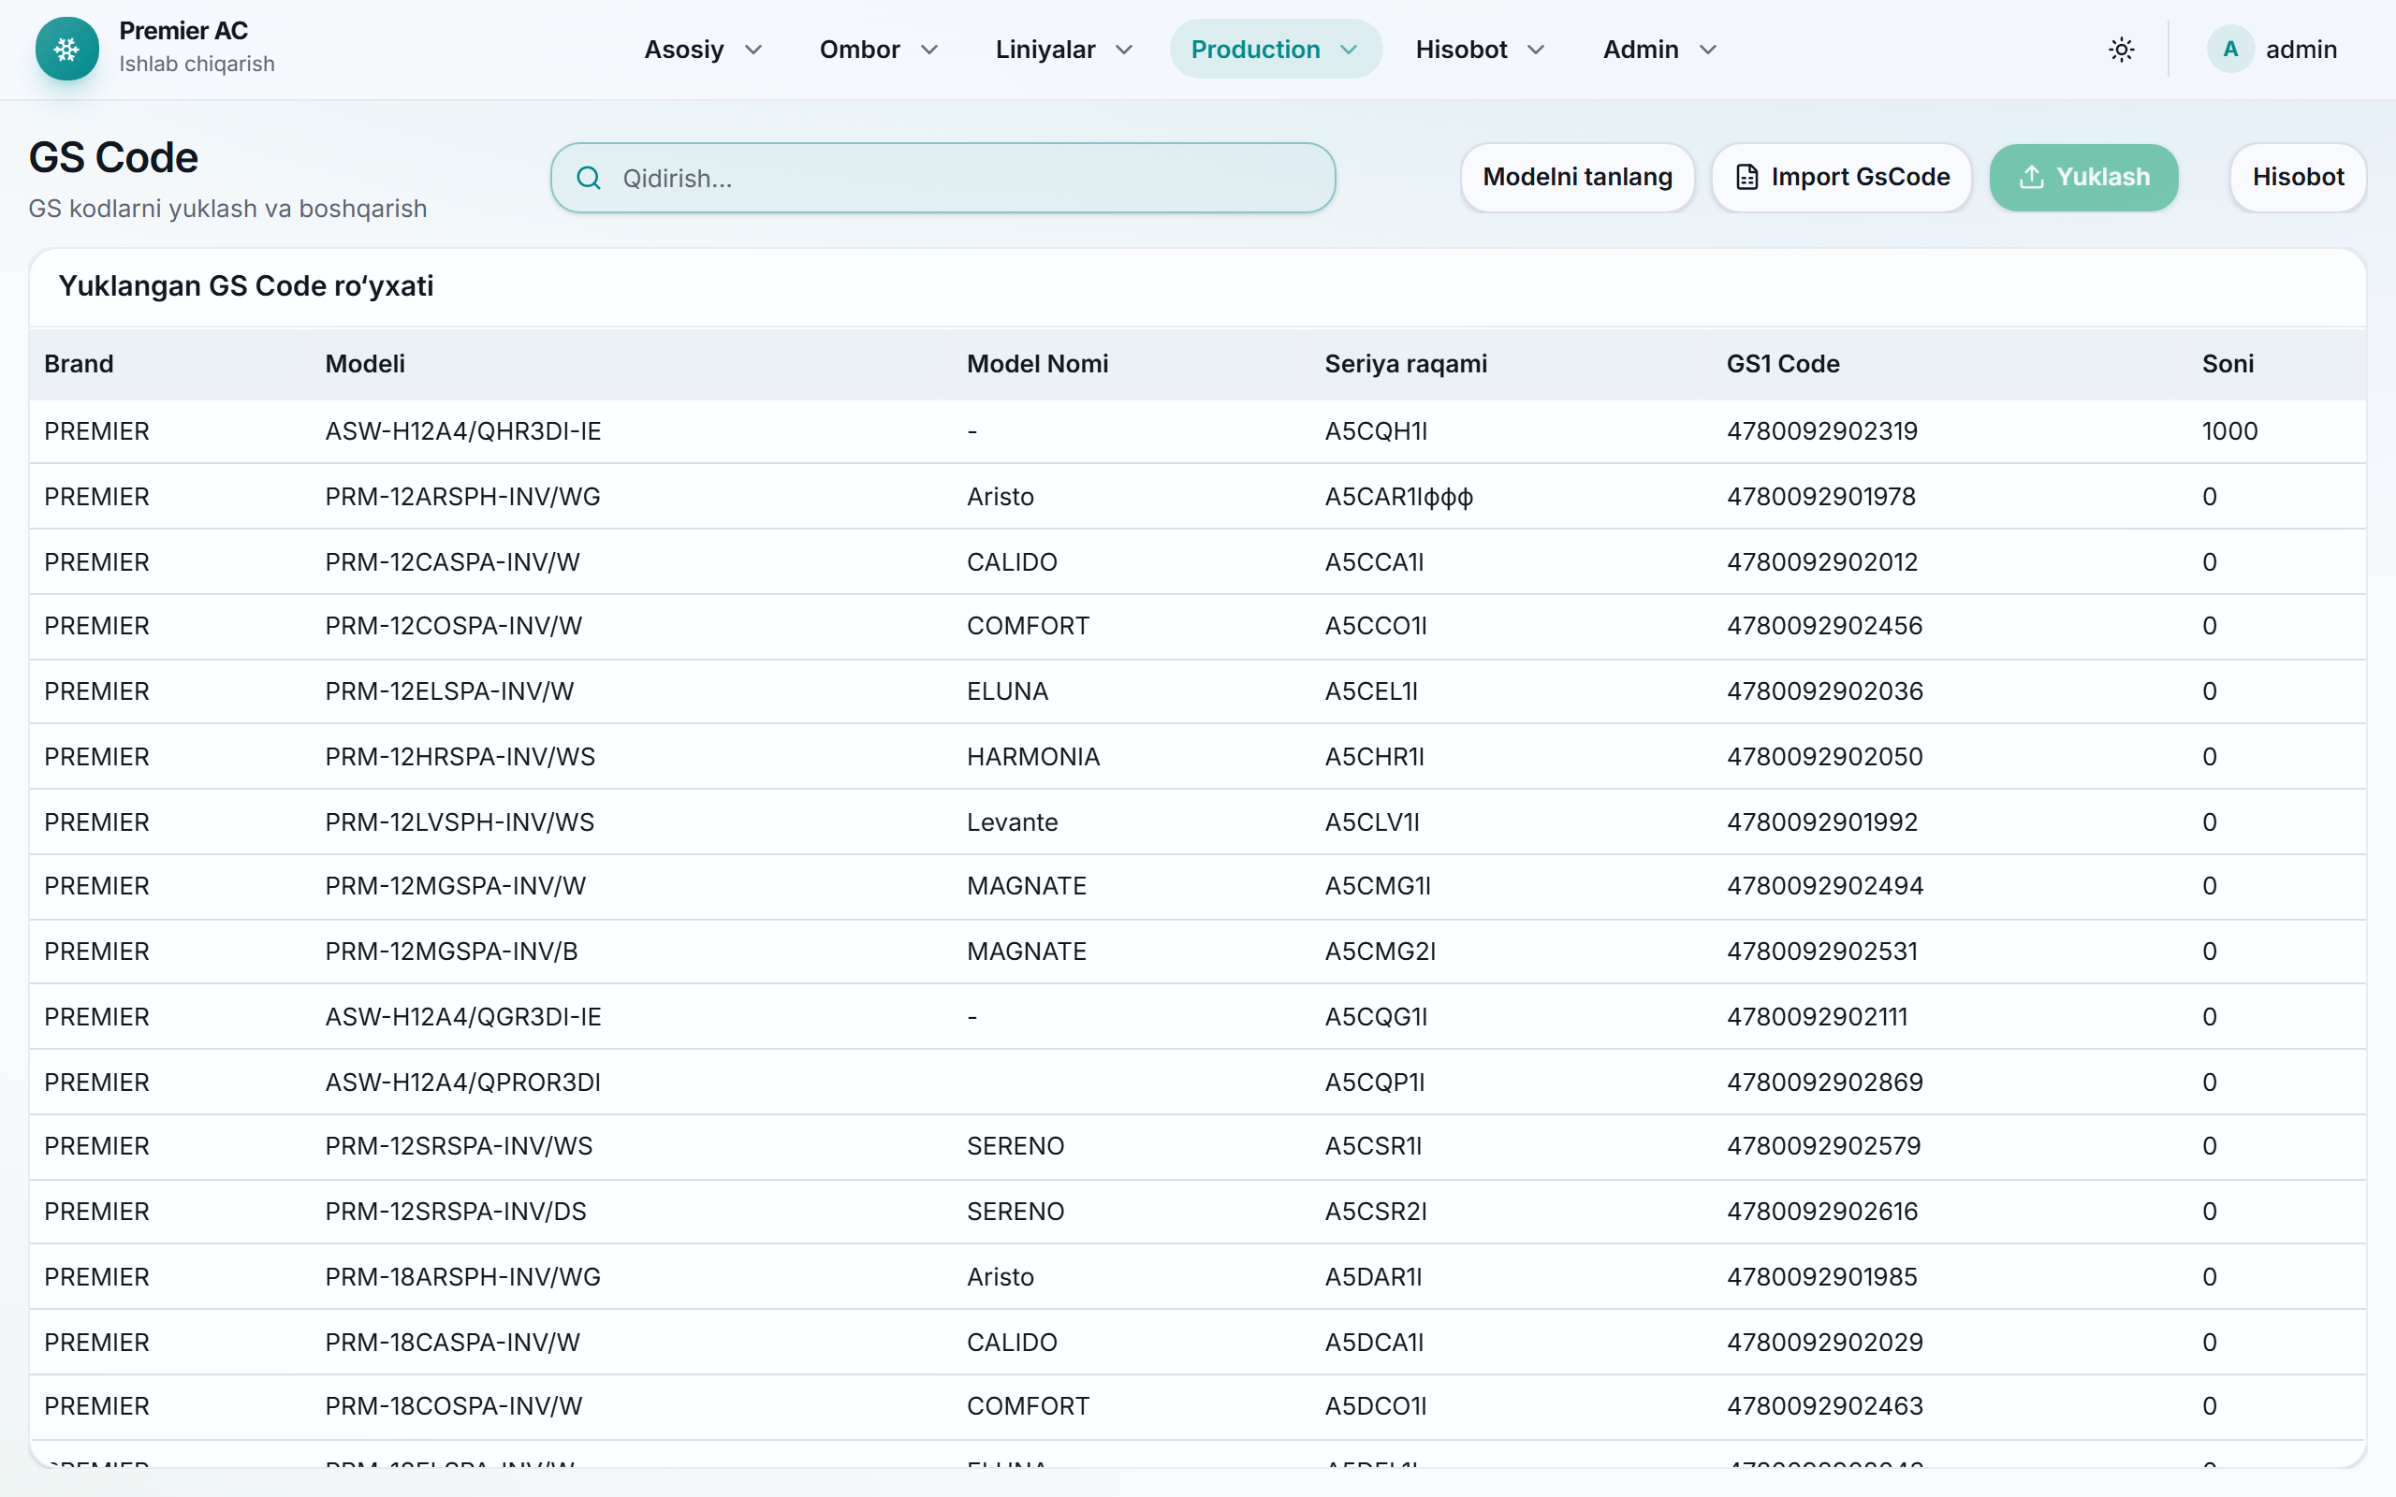Screen dimensions: 2396x1497
Task: Click GS1 code 4780092902616
Action: [x=1821, y=1211]
